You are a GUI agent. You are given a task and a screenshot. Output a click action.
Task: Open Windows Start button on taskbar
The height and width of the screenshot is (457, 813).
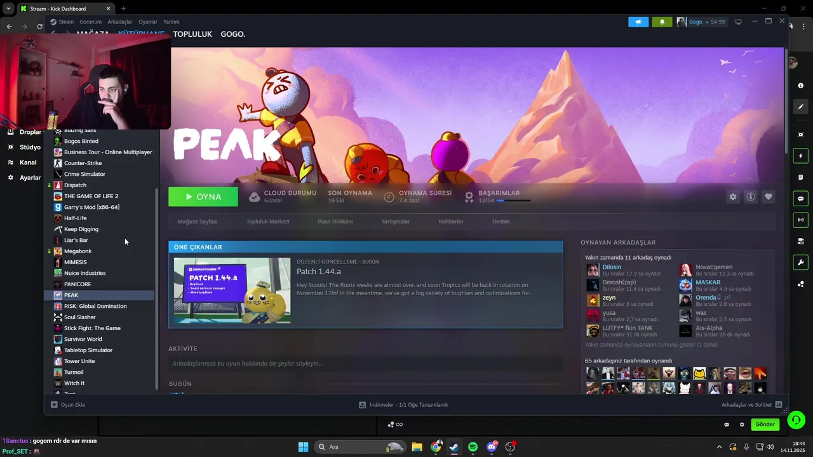click(x=304, y=447)
